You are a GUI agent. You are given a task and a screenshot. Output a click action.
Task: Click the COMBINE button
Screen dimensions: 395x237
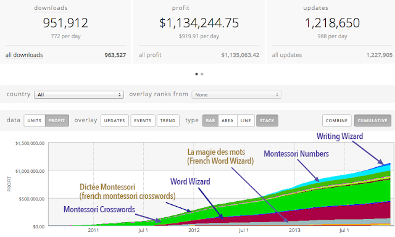337,120
